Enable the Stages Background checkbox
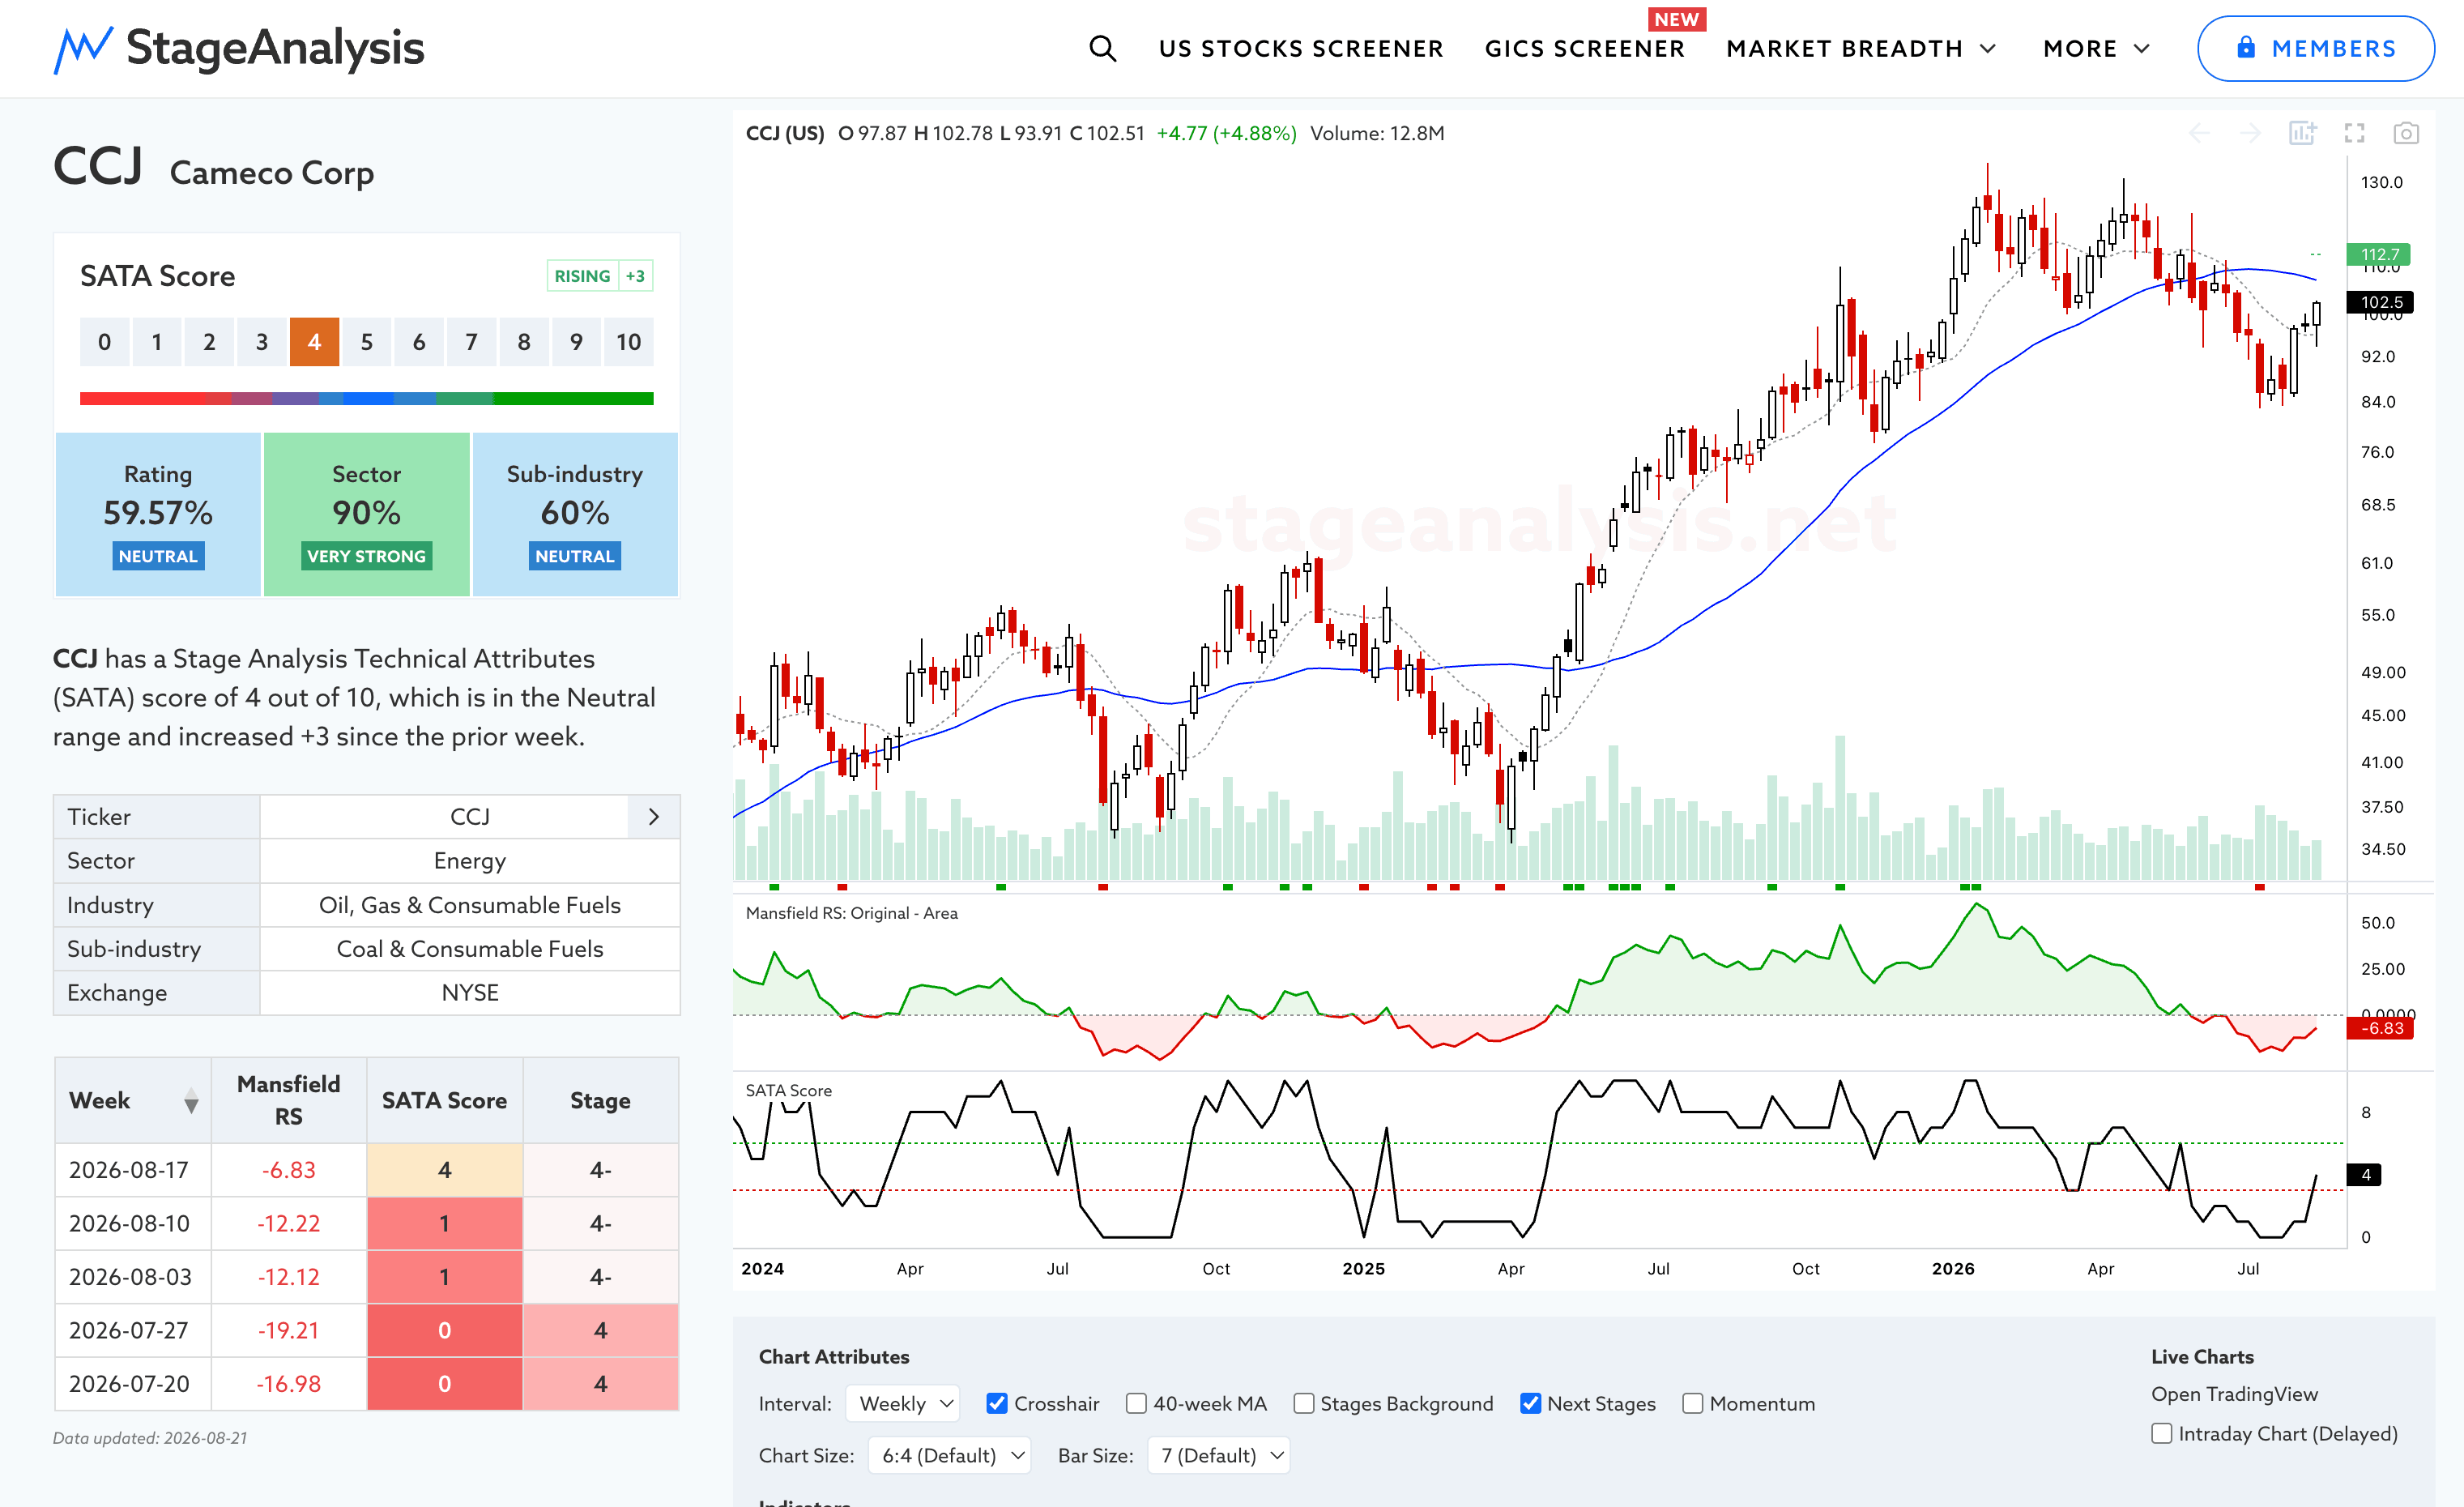 tap(1303, 1403)
